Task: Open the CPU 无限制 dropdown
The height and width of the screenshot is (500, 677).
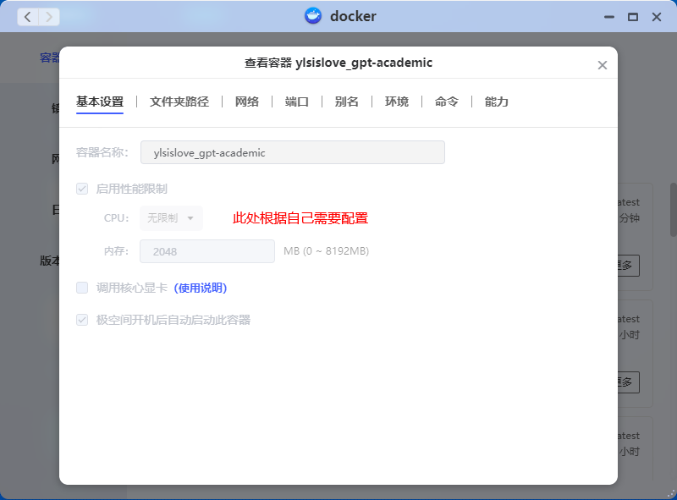Action: 171,218
